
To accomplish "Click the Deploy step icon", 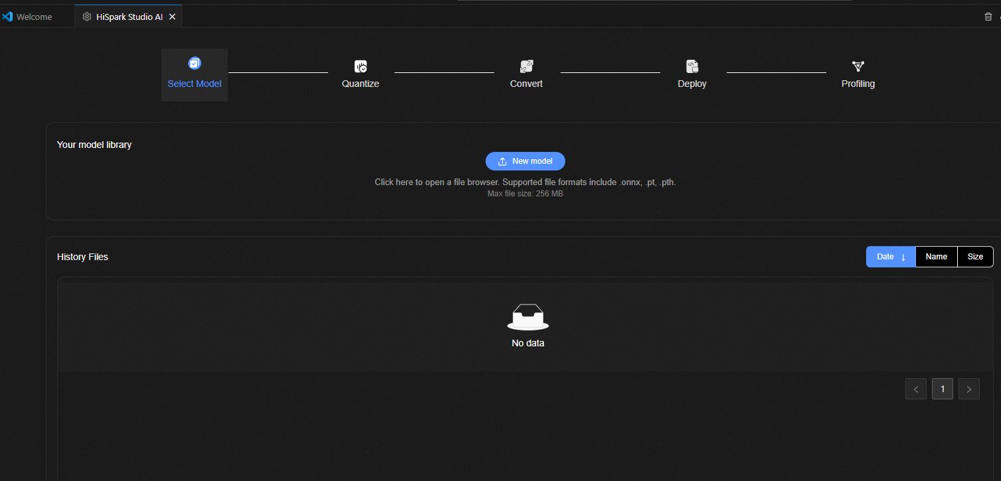I will click(692, 66).
